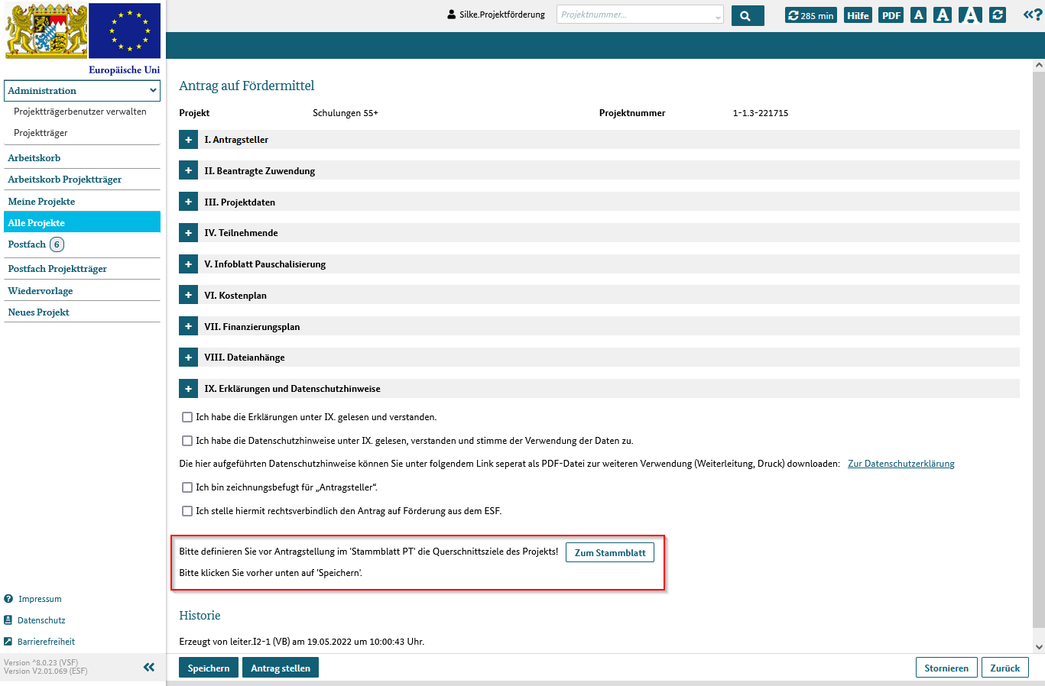Open Meine Projekte

[41, 202]
